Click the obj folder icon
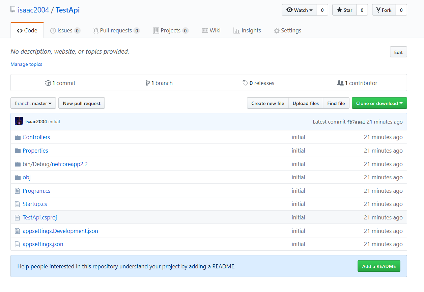The width and height of the screenshot is (424, 292). coord(18,177)
